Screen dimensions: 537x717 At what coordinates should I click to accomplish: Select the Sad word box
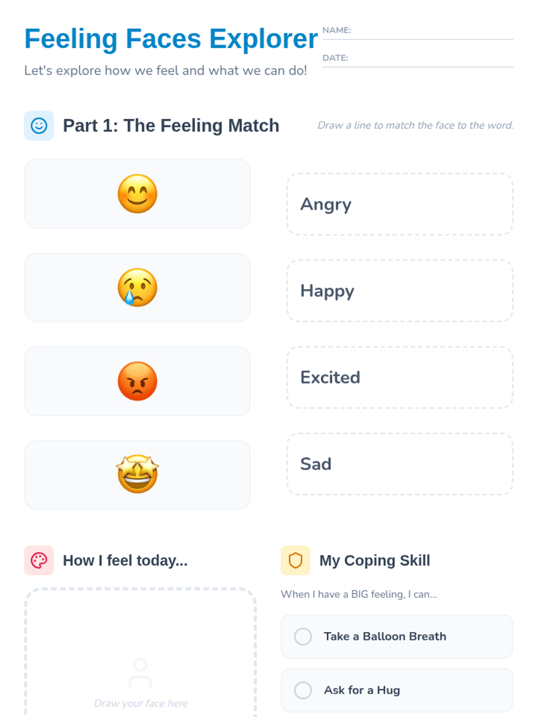(400, 464)
